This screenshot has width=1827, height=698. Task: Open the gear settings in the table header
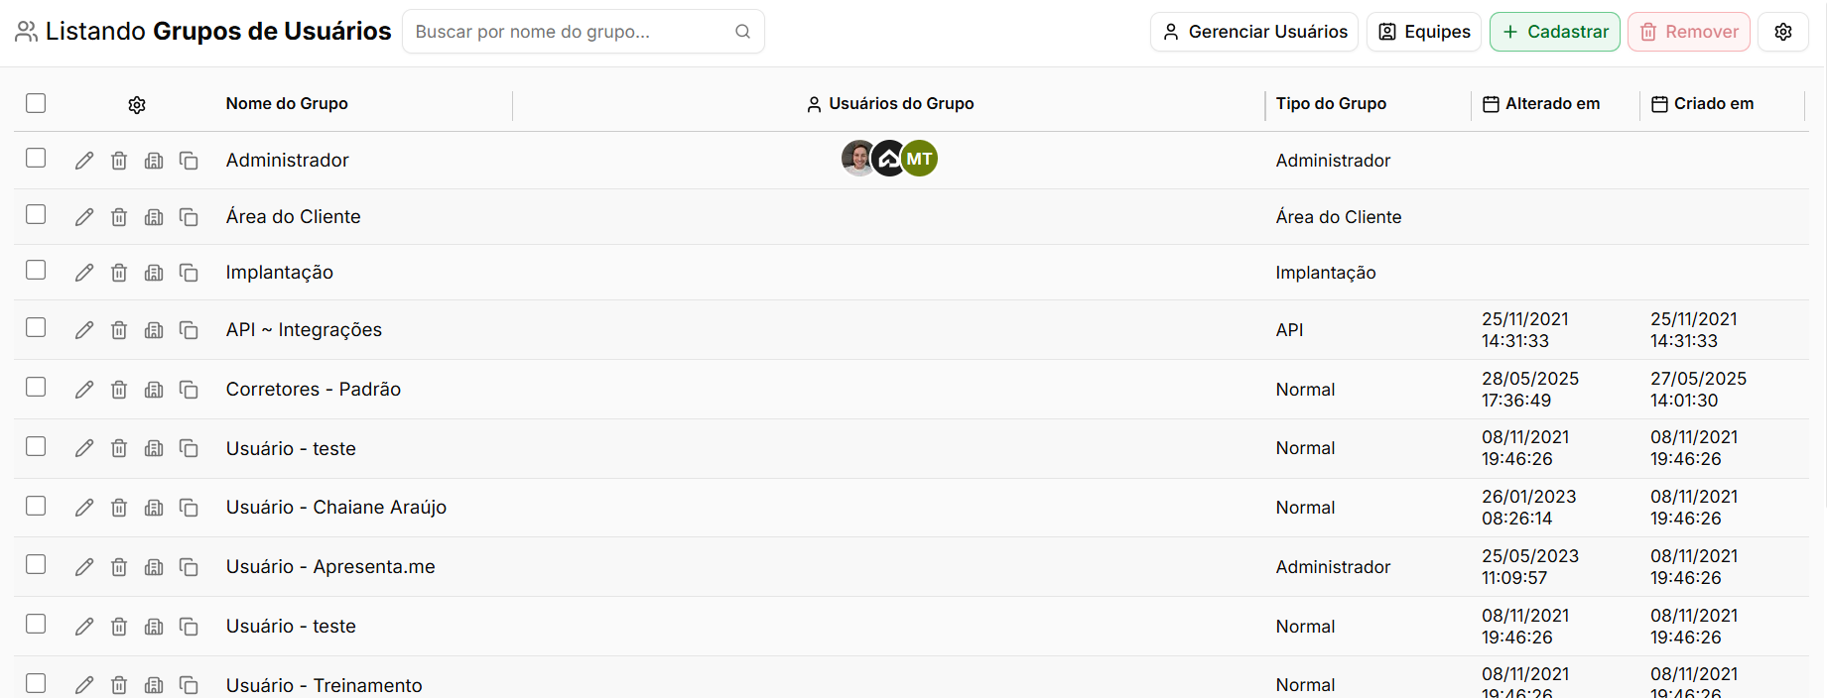(137, 104)
